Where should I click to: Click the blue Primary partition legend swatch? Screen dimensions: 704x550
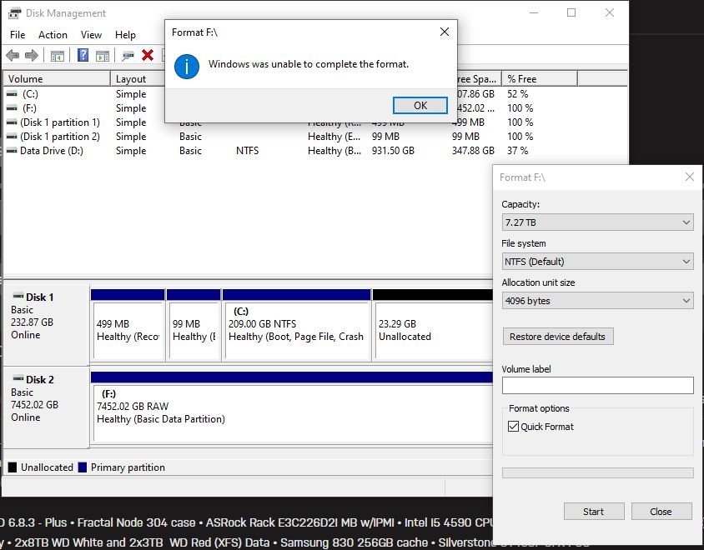click(83, 467)
